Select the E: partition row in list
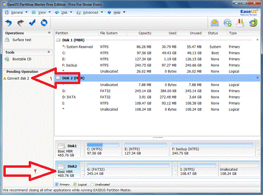 pyautogui.click(x=157, y=59)
